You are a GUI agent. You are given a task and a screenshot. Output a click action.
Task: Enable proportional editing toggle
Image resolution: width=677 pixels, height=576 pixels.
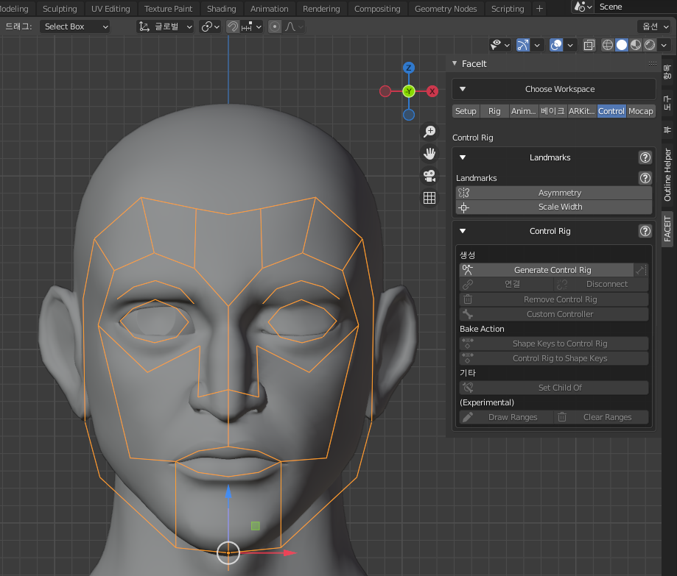(x=275, y=26)
